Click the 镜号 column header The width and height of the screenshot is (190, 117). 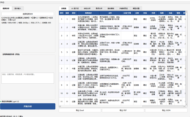62,13
